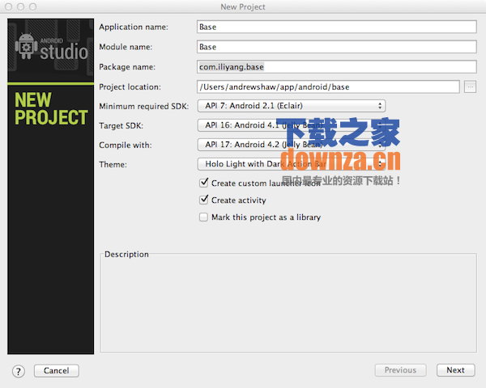This screenshot has height=388, width=486.
Task: Click the Android Studio logo banner
Action: (50, 50)
